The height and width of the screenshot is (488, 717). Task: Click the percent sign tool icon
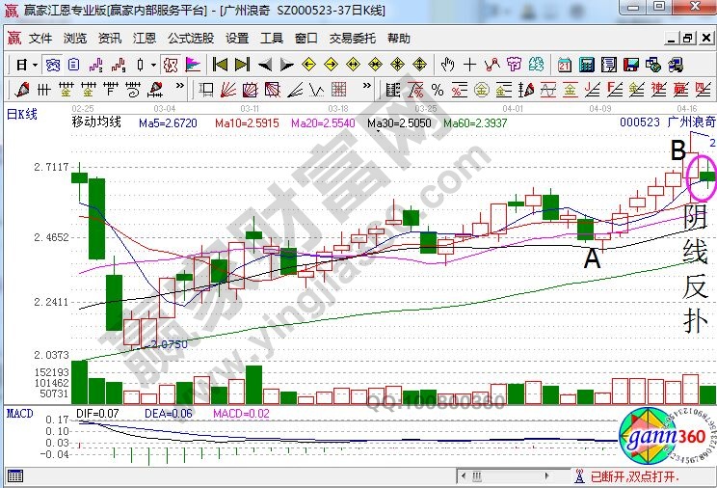[x=437, y=90]
